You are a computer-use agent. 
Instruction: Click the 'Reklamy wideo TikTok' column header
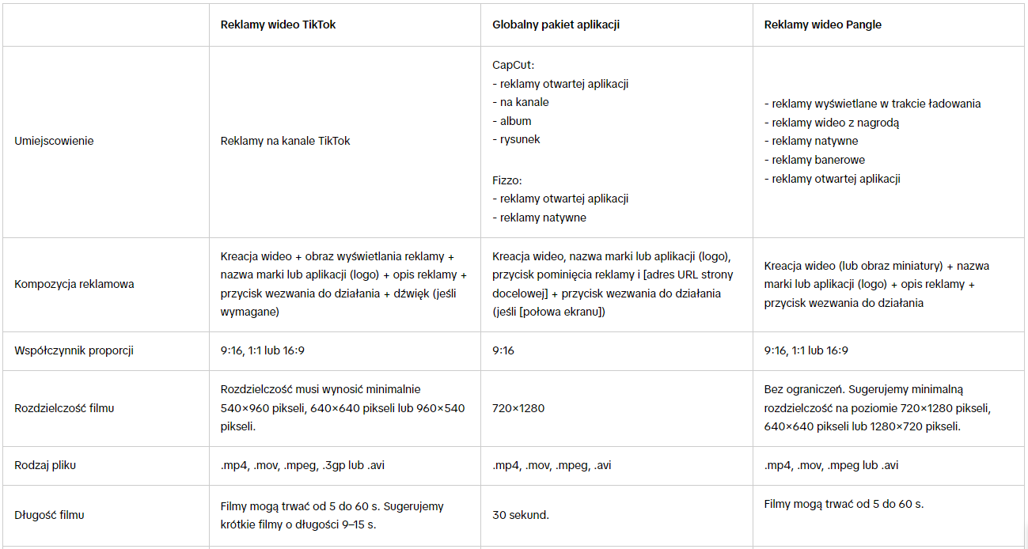click(278, 25)
